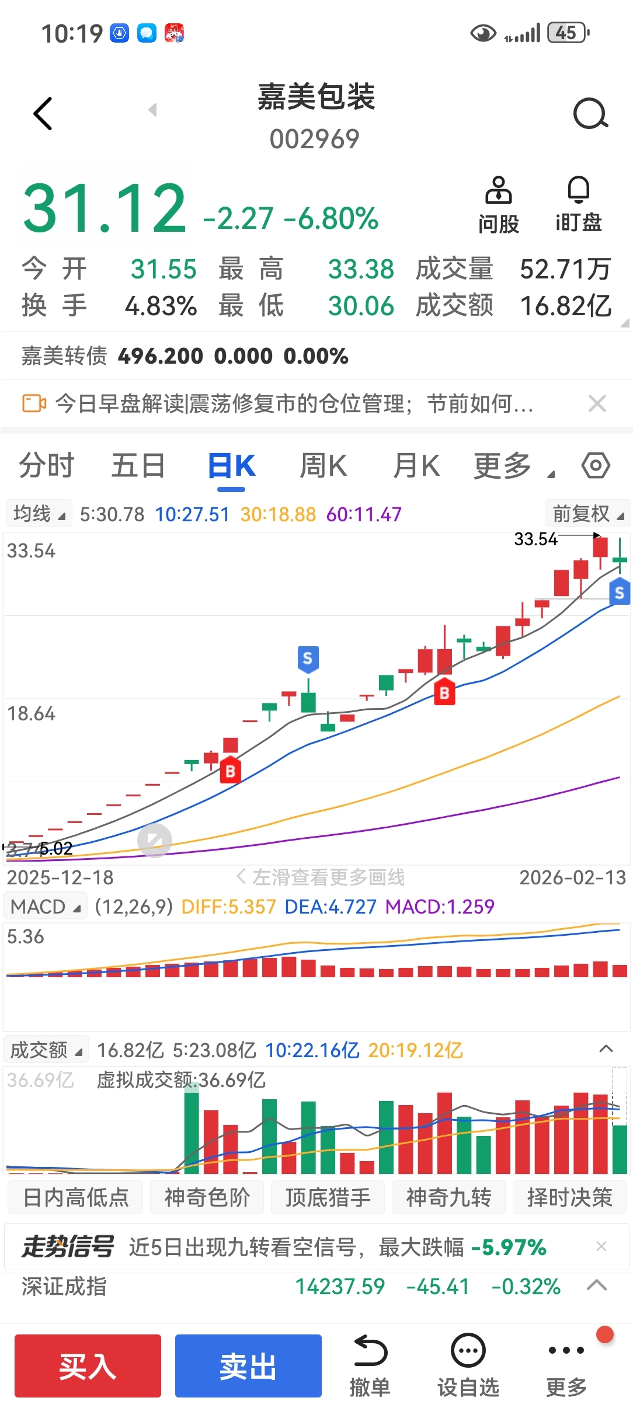Switch to 分时 tab
The image size is (633, 1408).
(47, 466)
